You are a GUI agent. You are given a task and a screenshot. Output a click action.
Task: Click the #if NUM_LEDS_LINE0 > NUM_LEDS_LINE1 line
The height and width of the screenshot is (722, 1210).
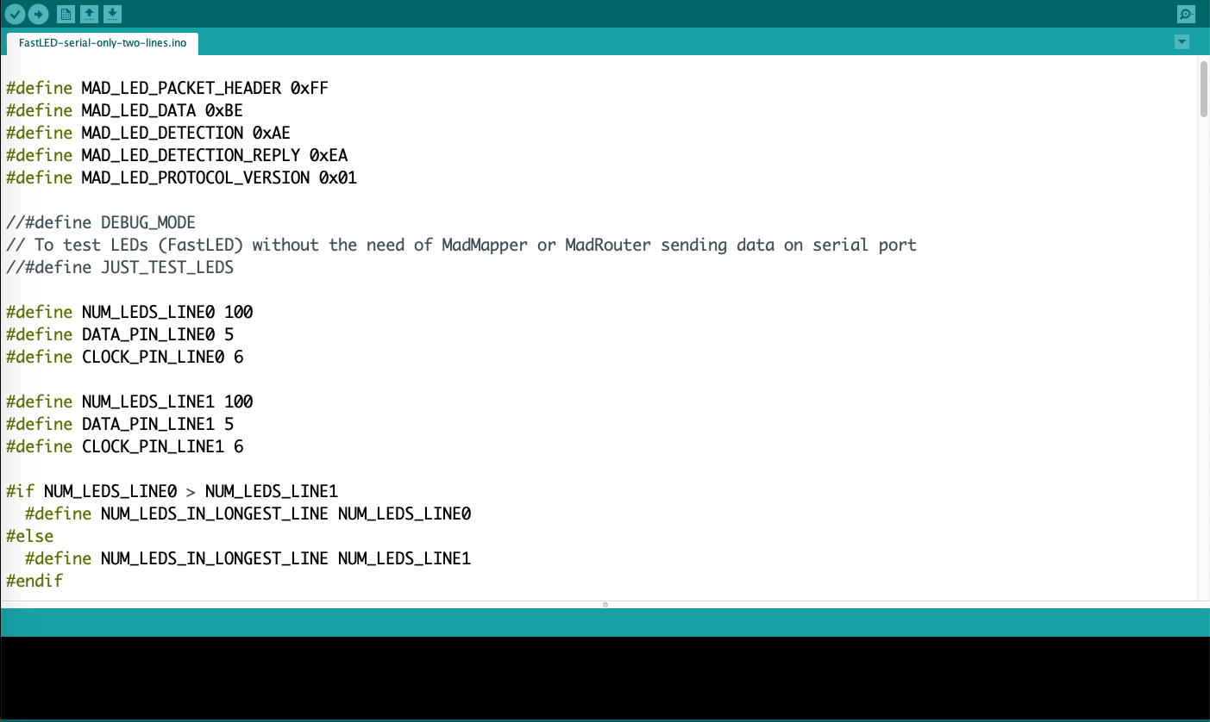(x=172, y=491)
